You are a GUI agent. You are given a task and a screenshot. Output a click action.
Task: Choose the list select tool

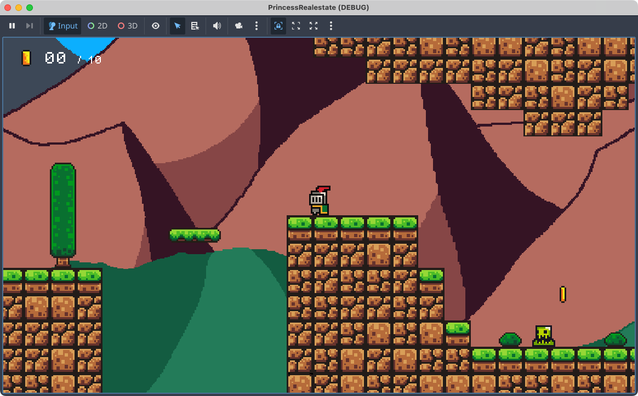(195, 26)
